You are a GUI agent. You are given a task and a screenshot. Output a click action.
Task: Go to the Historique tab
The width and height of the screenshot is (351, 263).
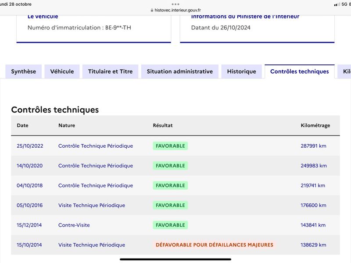click(x=242, y=71)
